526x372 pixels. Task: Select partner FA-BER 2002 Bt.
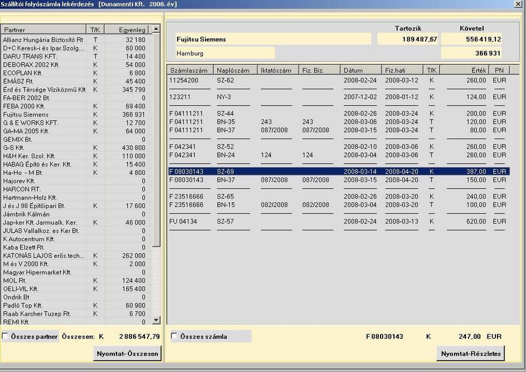pyautogui.click(x=76, y=98)
